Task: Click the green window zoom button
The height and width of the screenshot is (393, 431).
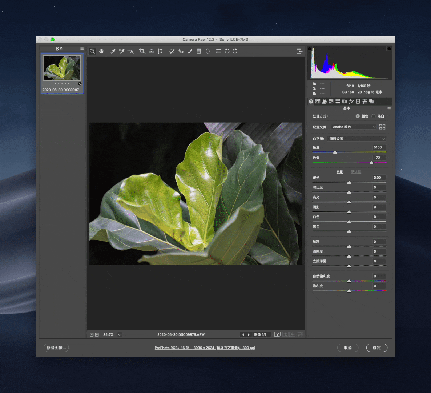Action: pos(52,40)
